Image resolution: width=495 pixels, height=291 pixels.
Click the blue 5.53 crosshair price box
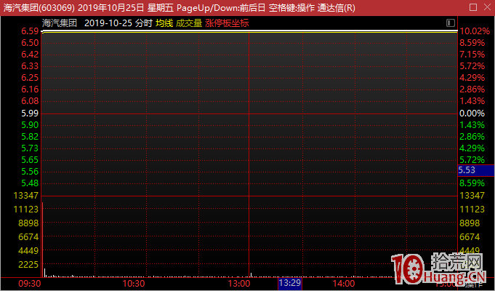click(x=476, y=170)
